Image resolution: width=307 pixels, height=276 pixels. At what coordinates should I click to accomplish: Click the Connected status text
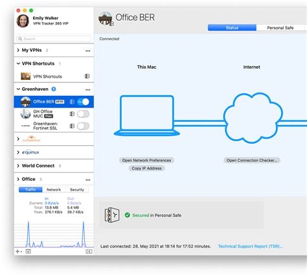[109, 39]
